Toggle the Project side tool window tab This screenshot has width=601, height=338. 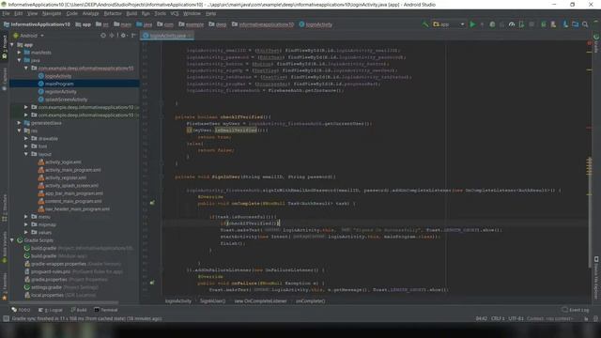click(x=5, y=47)
